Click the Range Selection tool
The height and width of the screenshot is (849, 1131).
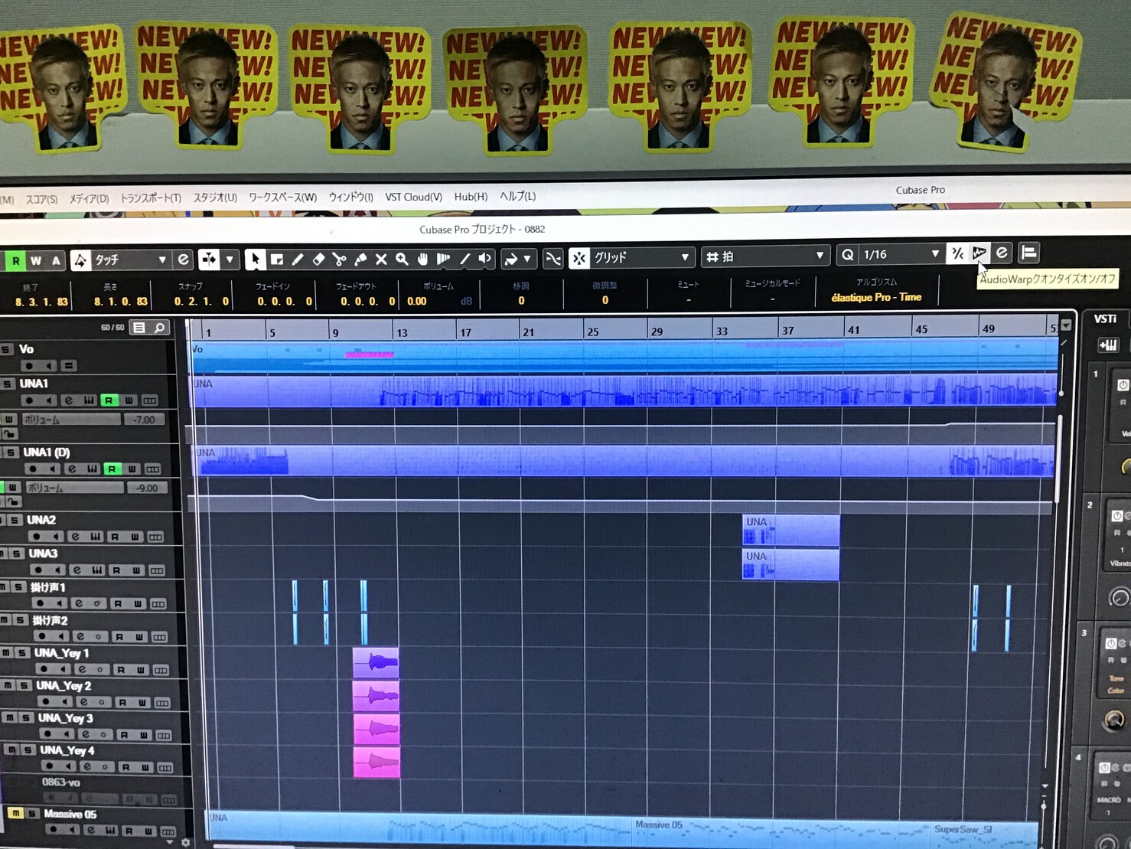click(277, 260)
